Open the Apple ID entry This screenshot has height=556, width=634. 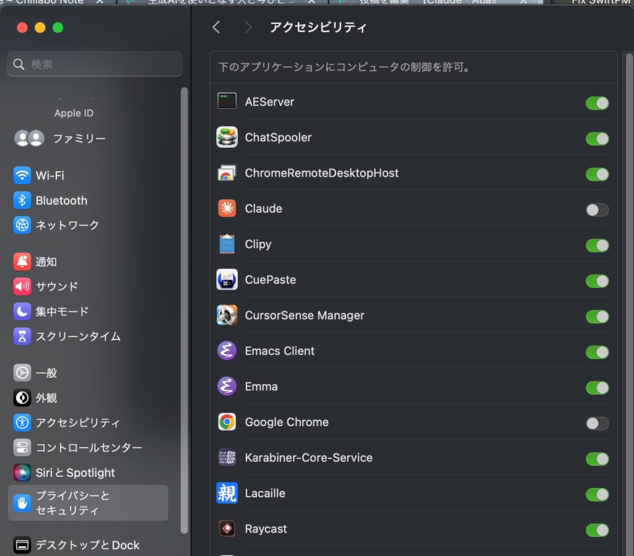click(74, 113)
